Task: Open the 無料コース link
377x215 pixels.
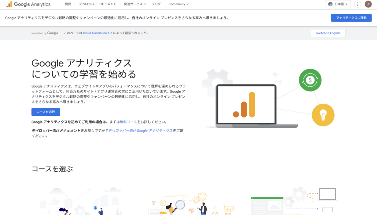Action: coord(128,122)
